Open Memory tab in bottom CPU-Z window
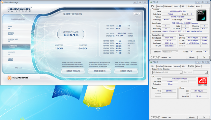This screenshot has width=211, height=120. (x=177, y=66)
